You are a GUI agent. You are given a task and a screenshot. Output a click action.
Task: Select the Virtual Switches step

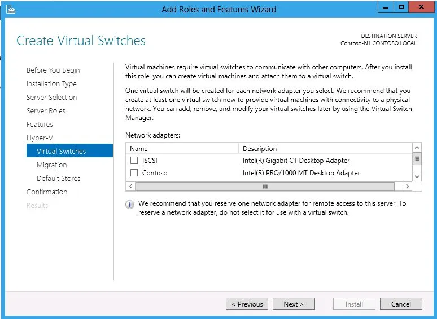69,150
